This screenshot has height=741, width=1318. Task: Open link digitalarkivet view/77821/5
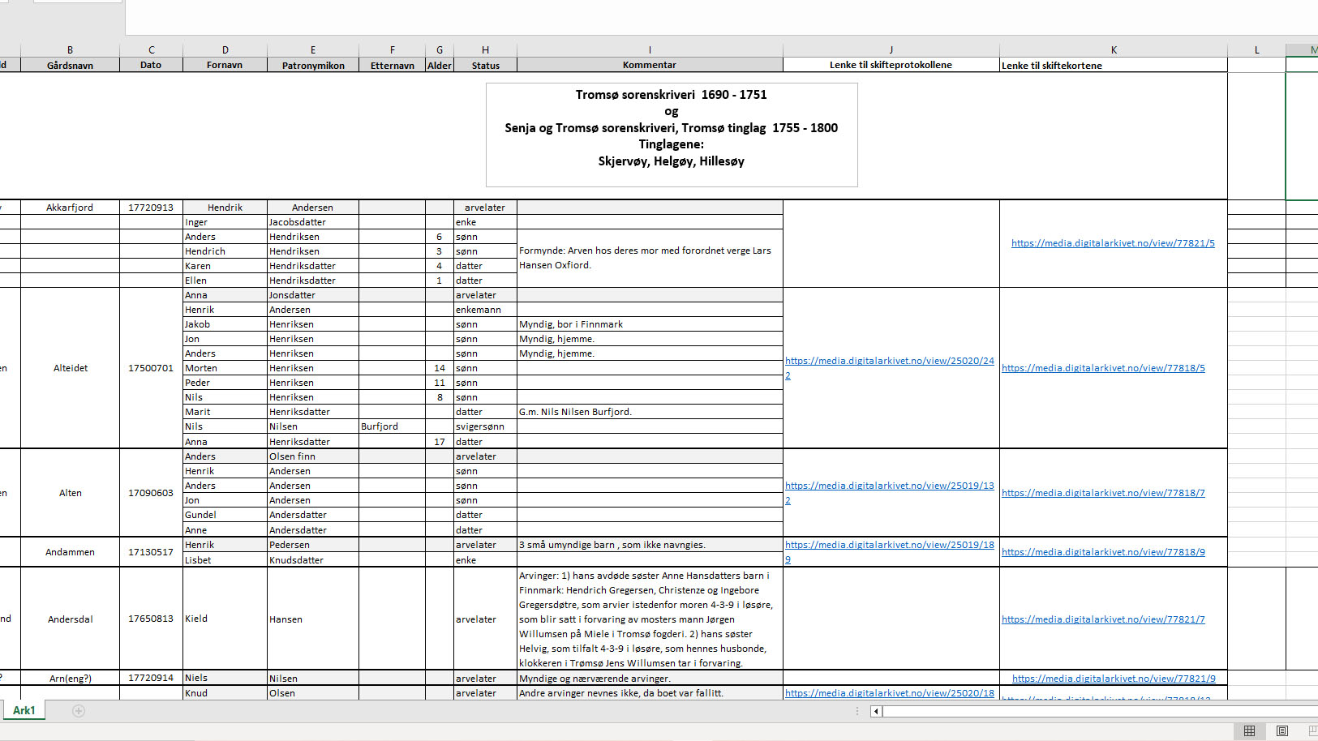coord(1112,243)
